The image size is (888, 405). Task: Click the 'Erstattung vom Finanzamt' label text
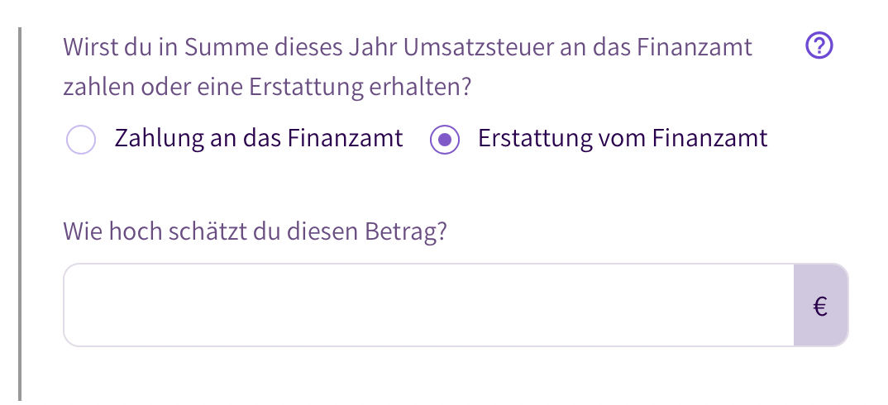(623, 138)
